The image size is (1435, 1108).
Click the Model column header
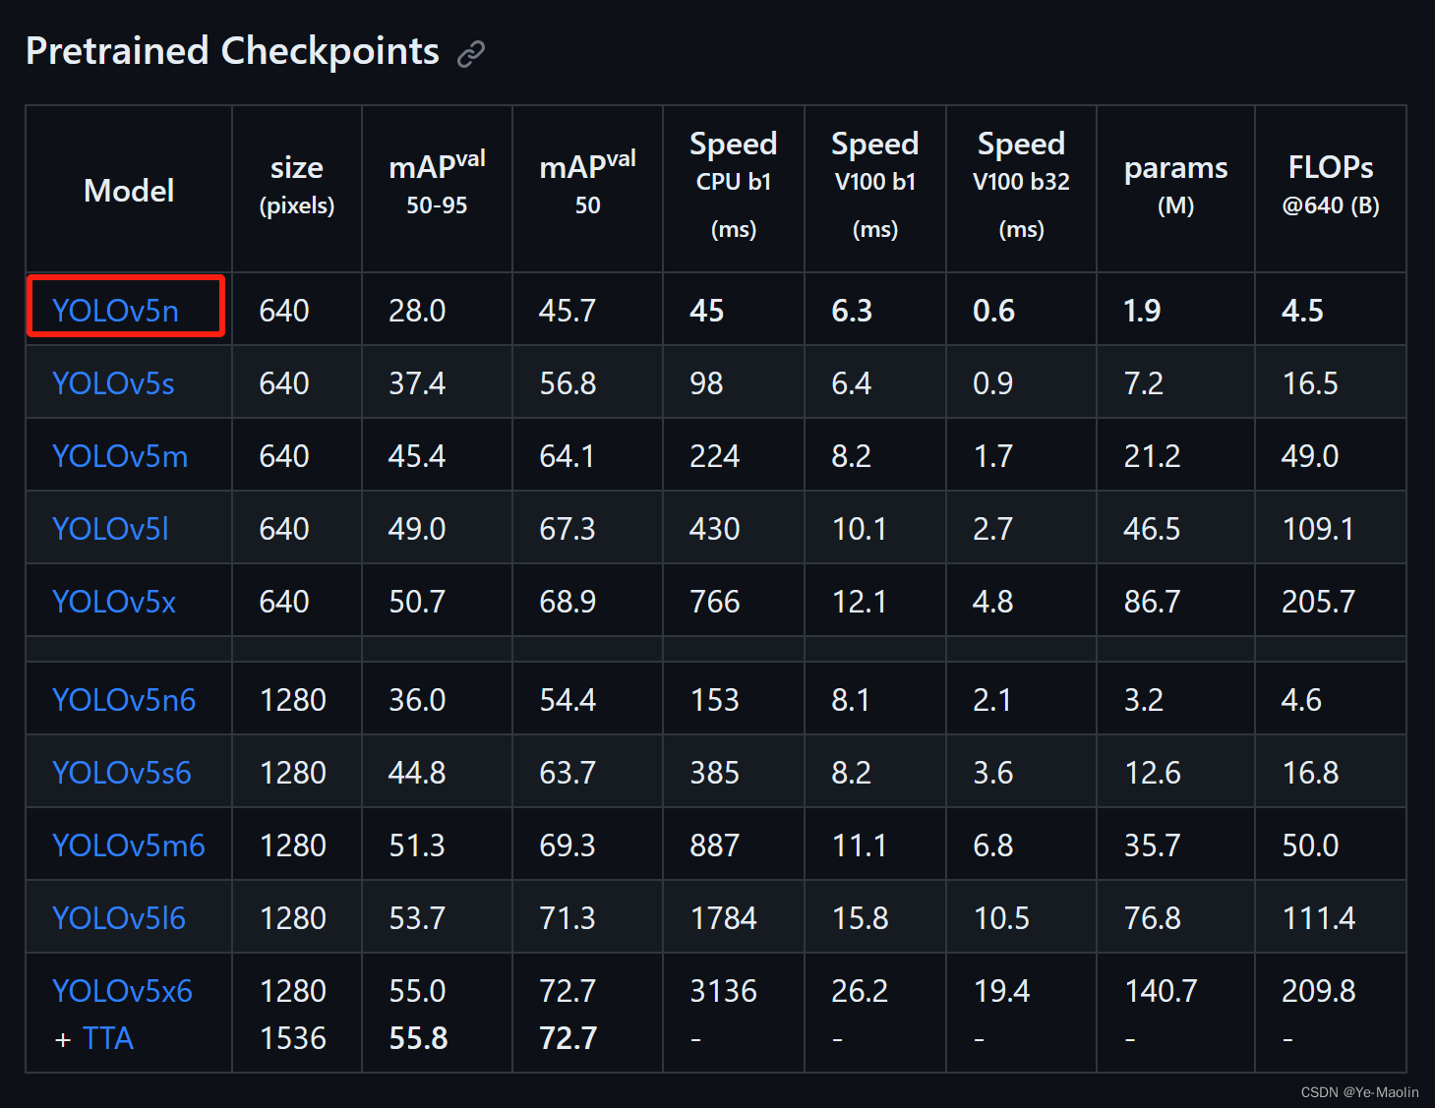(x=129, y=190)
